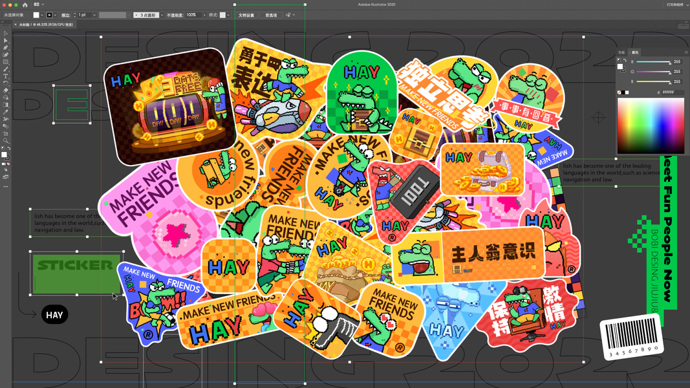Open arrange documents layout switcher
The height and width of the screenshot is (388, 690).
[x=39, y=5]
